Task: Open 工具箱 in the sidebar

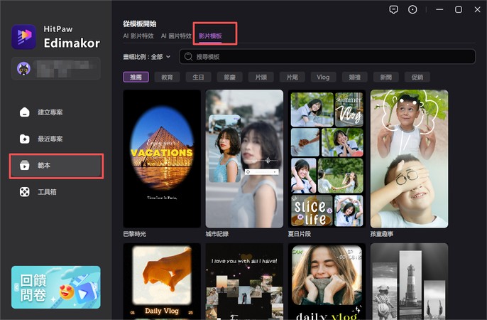Action: pos(56,192)
